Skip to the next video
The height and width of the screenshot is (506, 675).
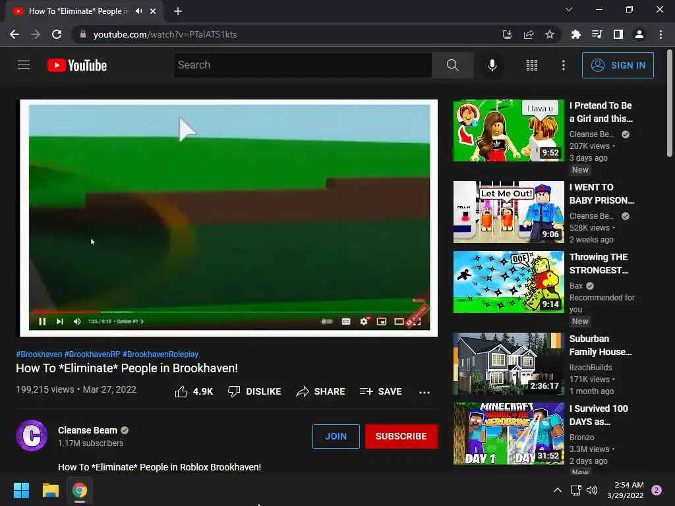pos(59,322)
